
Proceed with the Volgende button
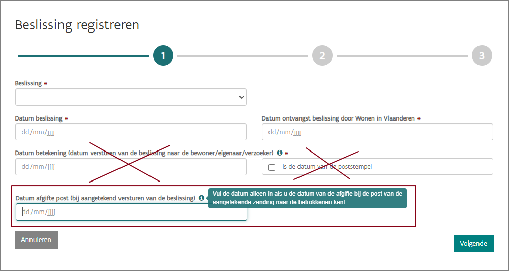[x=473, y=244]
